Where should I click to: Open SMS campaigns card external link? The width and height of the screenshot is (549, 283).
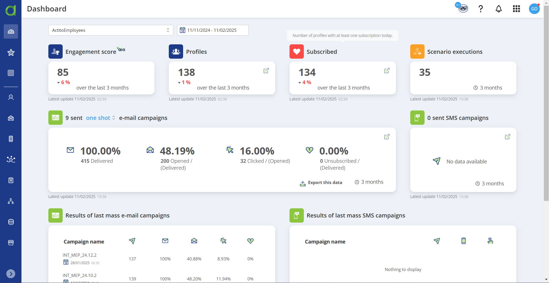(508, 137)
